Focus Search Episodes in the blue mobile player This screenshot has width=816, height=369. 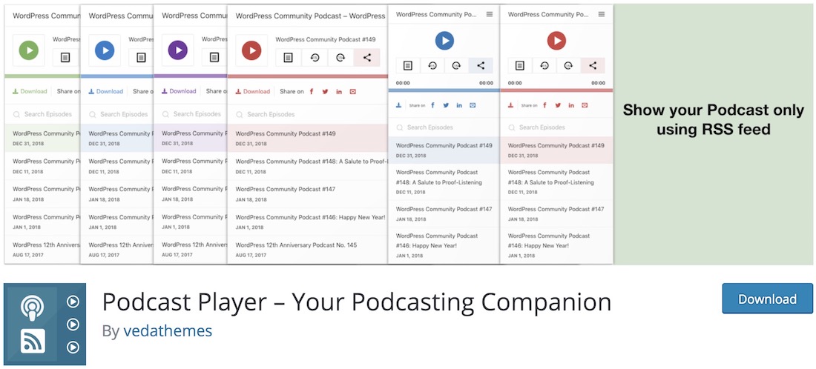[x=444, y=127]
